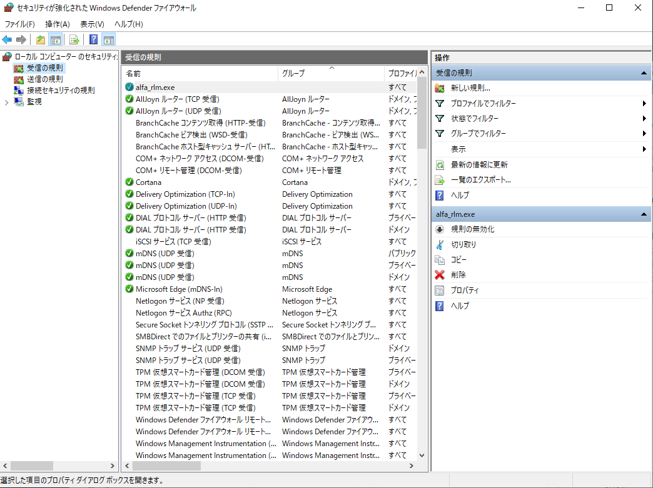Click the left tree pane's scroll-right arrow
Image resolution: width=653 pixels, height=488 pixels.
[x=113, y=466]
